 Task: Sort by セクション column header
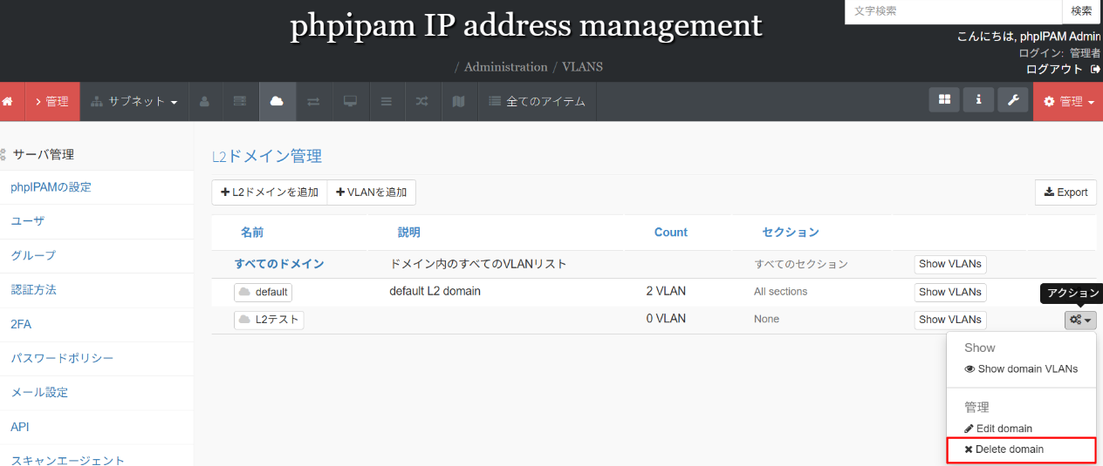(791, 233)
